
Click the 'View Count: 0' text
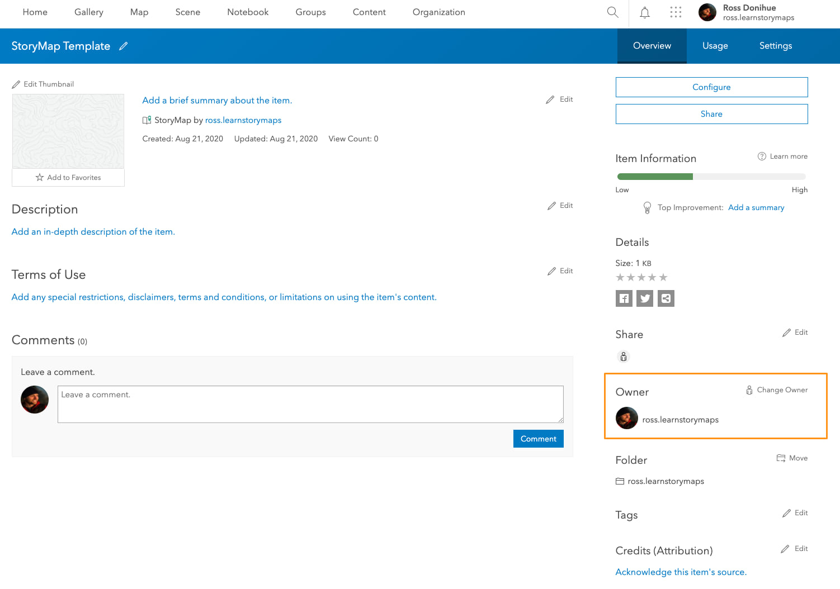tap(353, 139)
